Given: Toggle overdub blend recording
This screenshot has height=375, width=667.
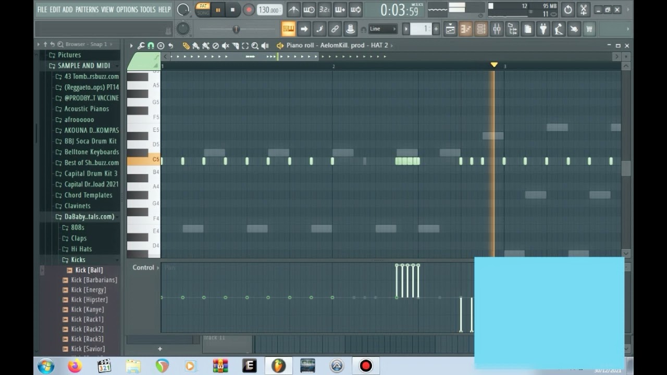Looking at the screenshot, I should (340, 9).
